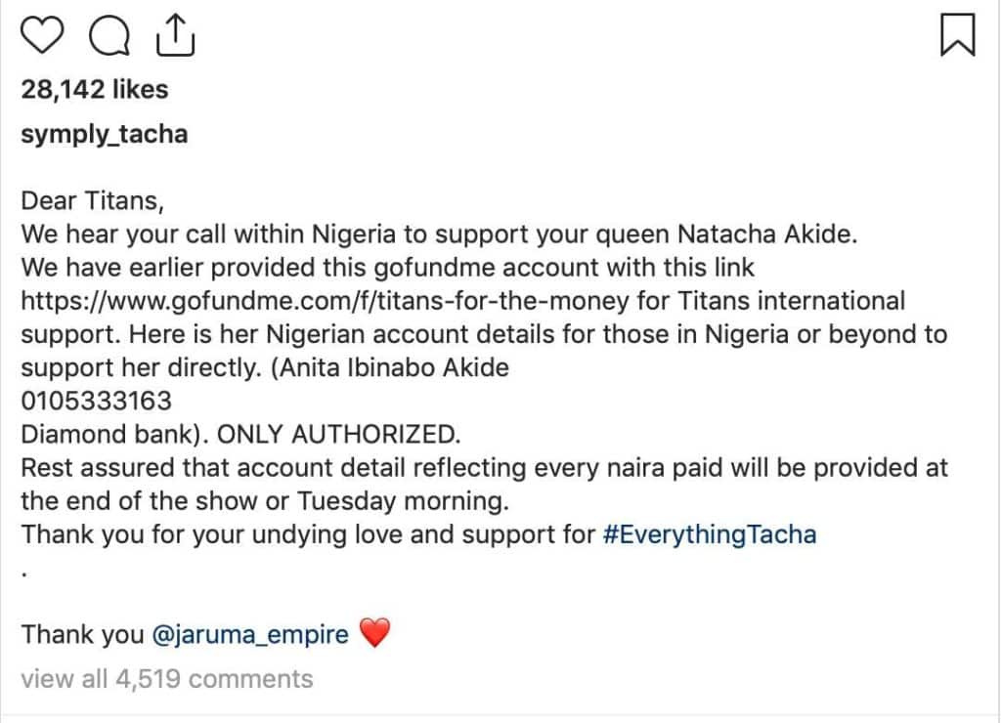This screenshot has height=723, width=1001.
Task: Click the 'Diamond bank' text
Action: [x=108, y=435]
